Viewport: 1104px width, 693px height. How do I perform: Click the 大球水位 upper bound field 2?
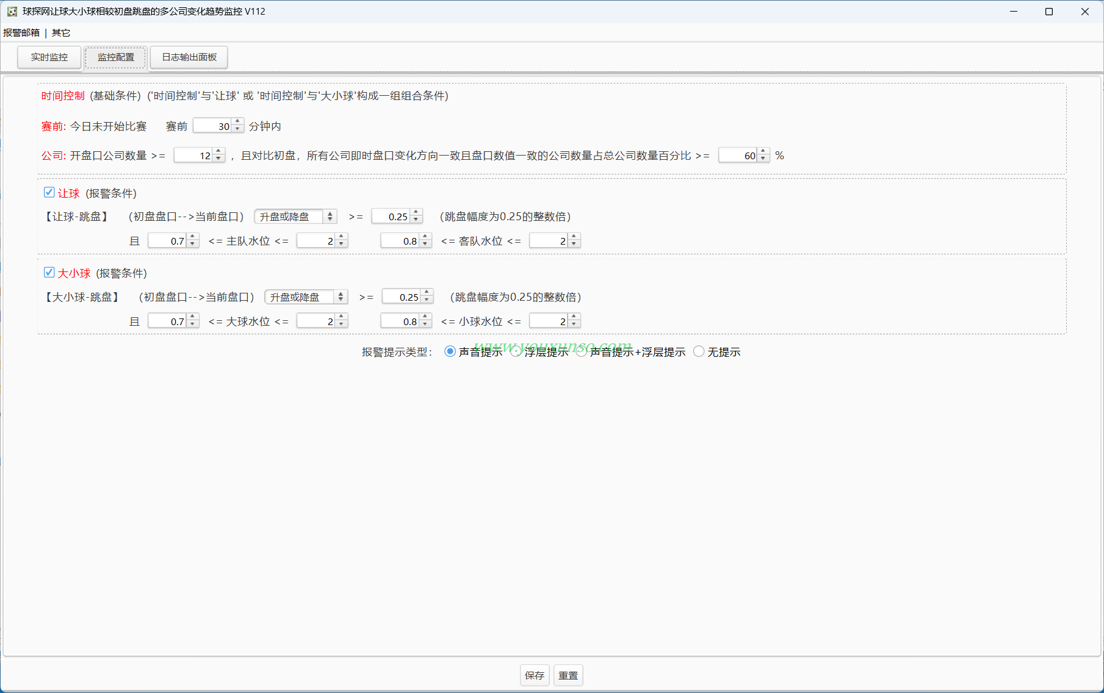[317, 321]
